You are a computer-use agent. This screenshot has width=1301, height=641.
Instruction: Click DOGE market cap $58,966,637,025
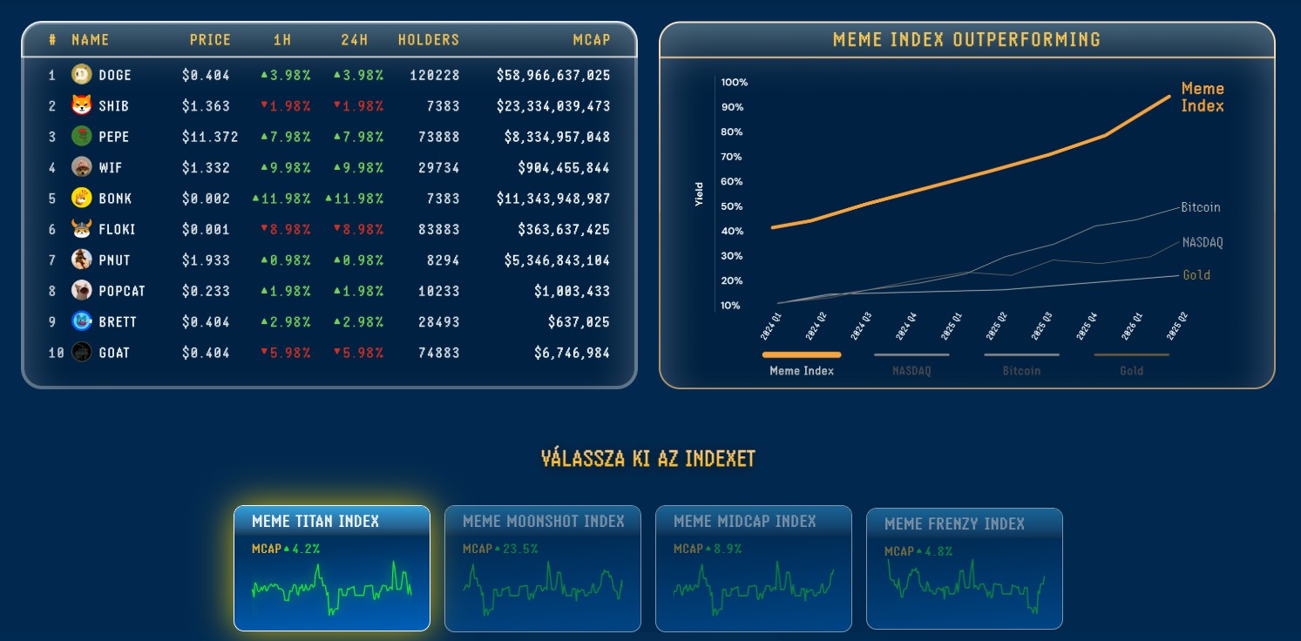(553, 76)
